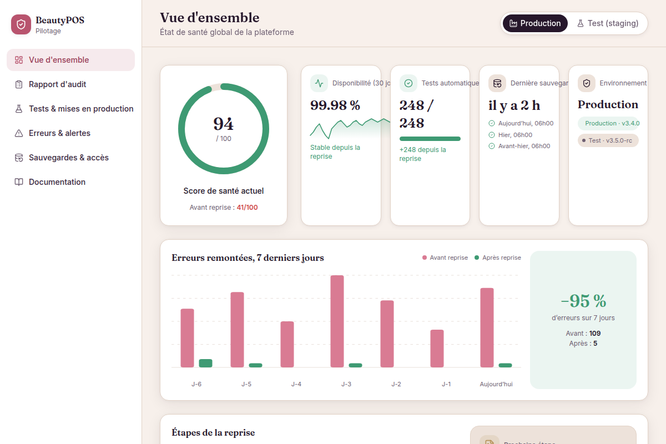
Task: Click the green Après reprise legend dot
Action: click(477, 258)
